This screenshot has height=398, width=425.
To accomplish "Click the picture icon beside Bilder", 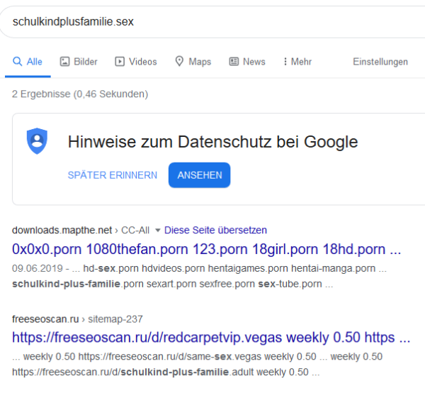I will 64,62.
